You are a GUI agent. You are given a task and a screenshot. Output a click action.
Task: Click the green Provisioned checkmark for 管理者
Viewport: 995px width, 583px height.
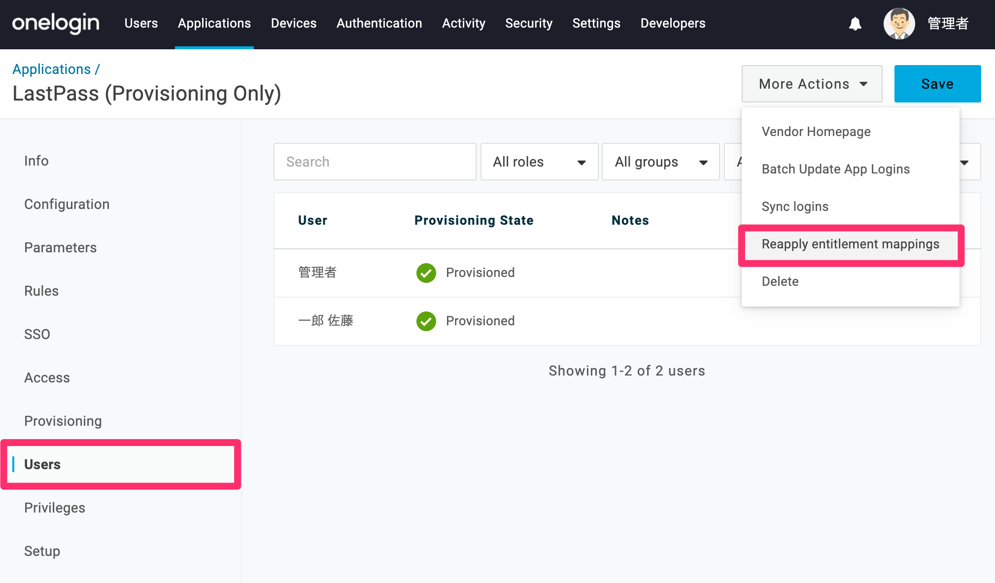[x=426, y=273]
